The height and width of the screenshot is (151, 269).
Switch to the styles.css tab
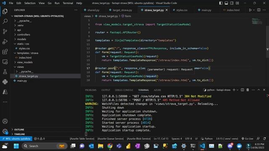tap(182, 10)
